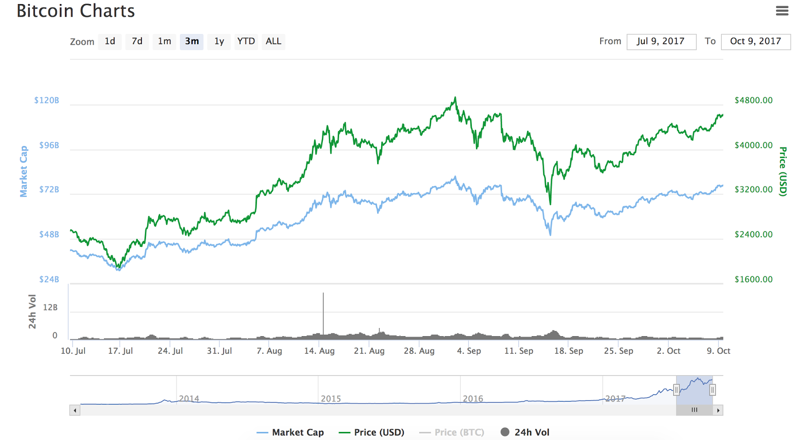
Task: Click the $2400.00 price axis label
Action: pos(754,235)
